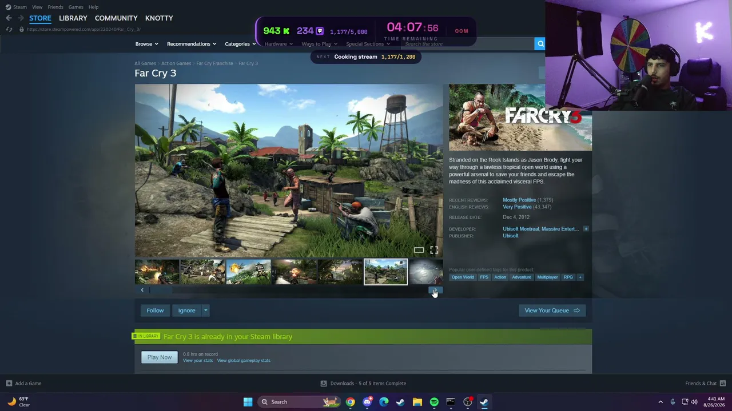Open the View your stats link
Viewport: 732px width, 411px height.
click(198, 361)
